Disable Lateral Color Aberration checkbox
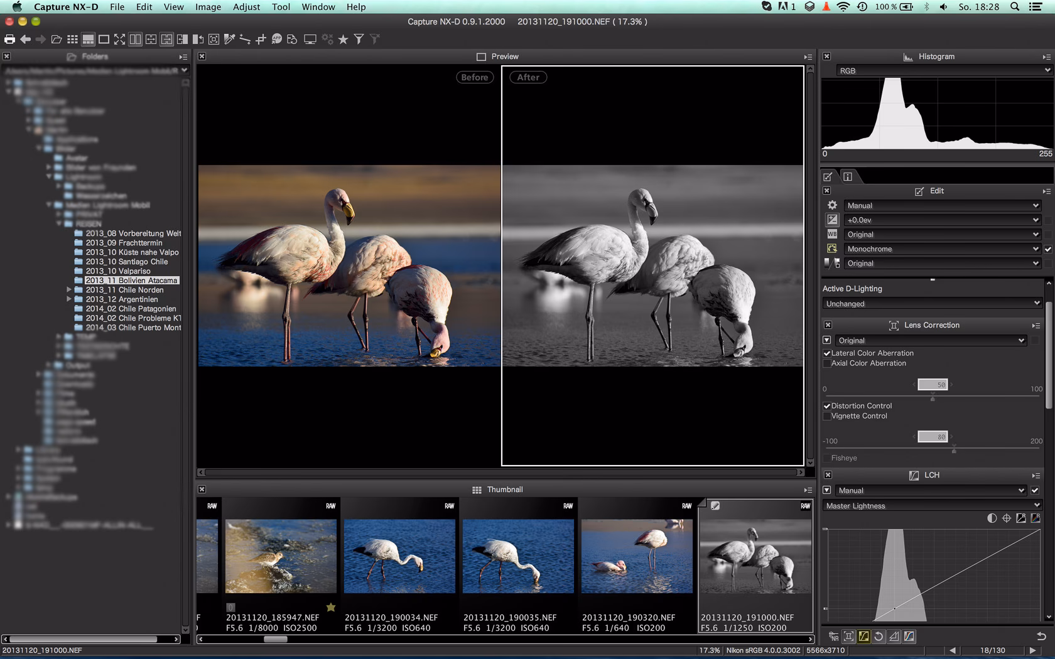This screenshot has height=659, width=1055. [x=827, y=353]
